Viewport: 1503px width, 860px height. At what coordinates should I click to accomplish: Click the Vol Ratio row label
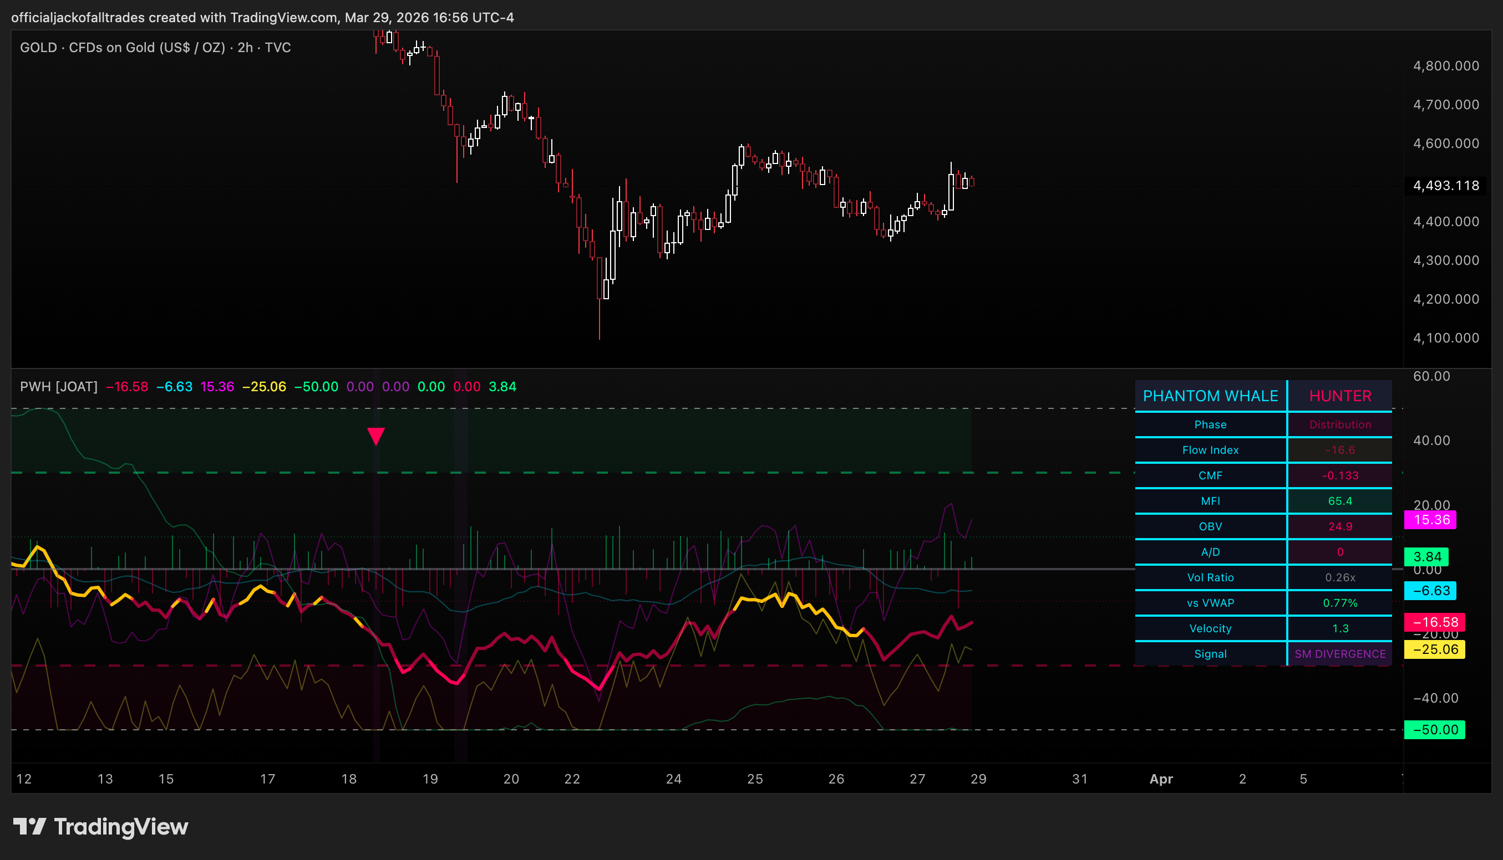click(1210, 577)
